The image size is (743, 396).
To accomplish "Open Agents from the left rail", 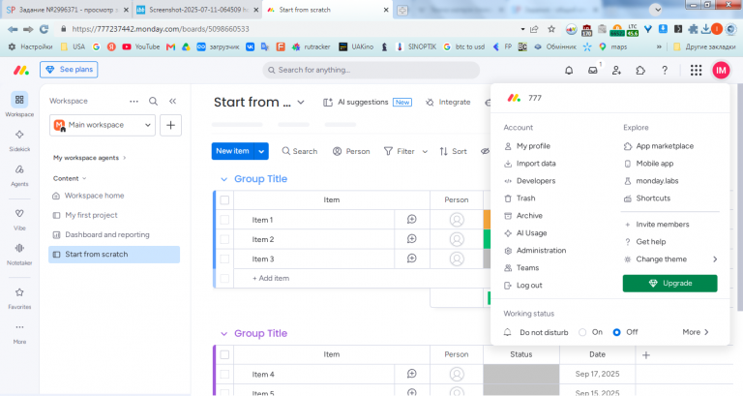I will (19, 169).
